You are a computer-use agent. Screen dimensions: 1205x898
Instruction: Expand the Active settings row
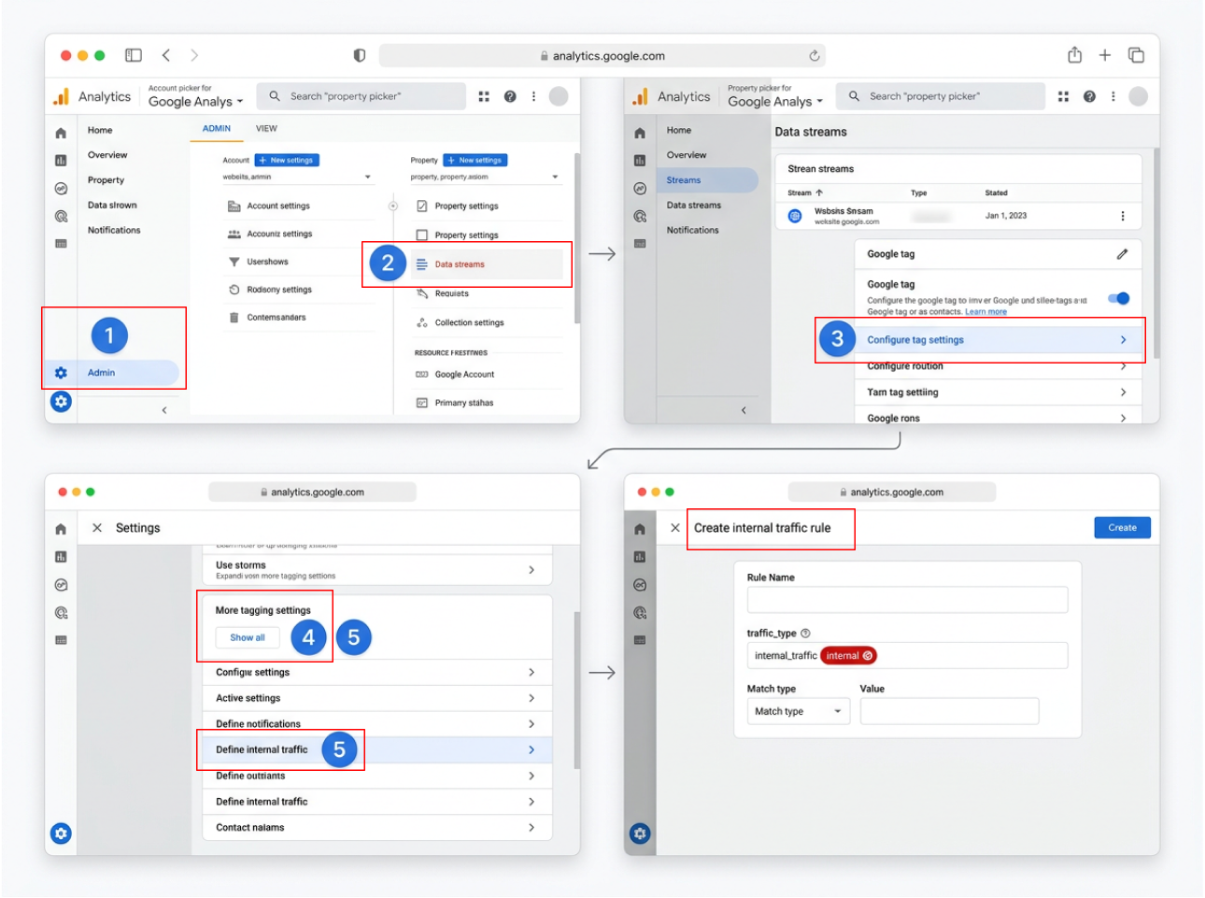point(377,698)
